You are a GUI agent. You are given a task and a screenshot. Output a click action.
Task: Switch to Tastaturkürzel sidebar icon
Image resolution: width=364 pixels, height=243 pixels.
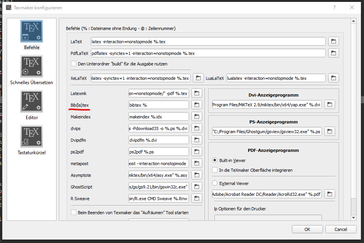32,136
